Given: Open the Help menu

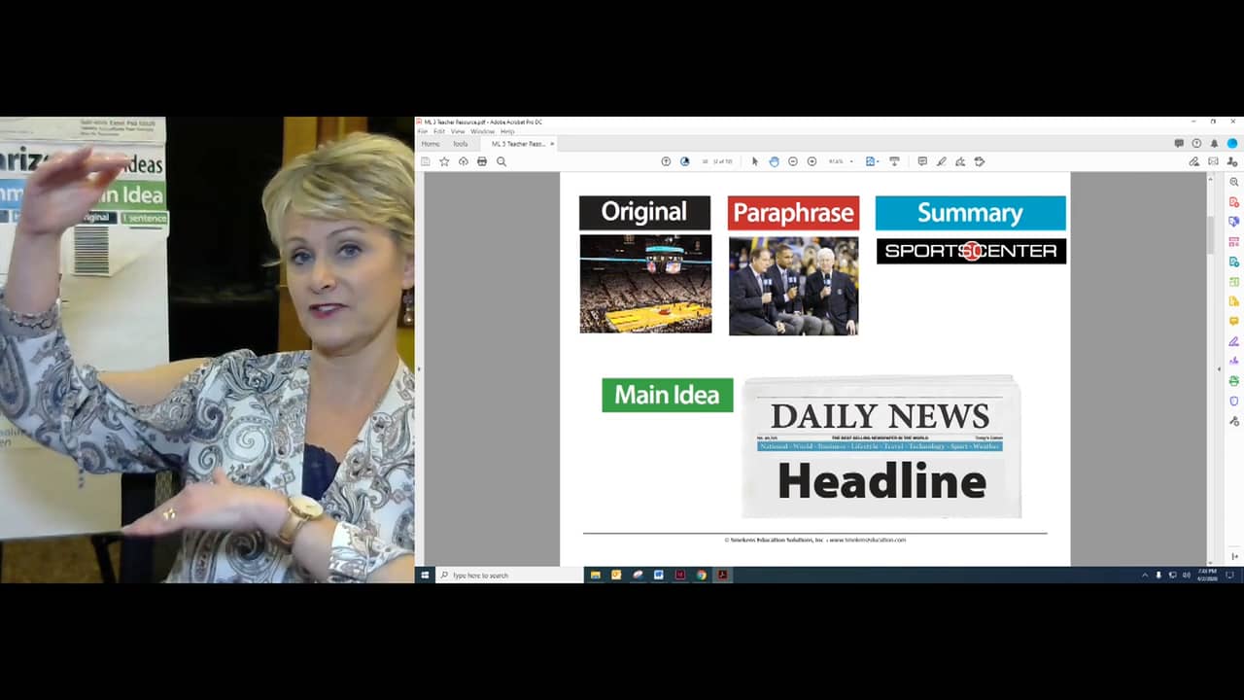Looking at the screenshot, I should point(507,131).
